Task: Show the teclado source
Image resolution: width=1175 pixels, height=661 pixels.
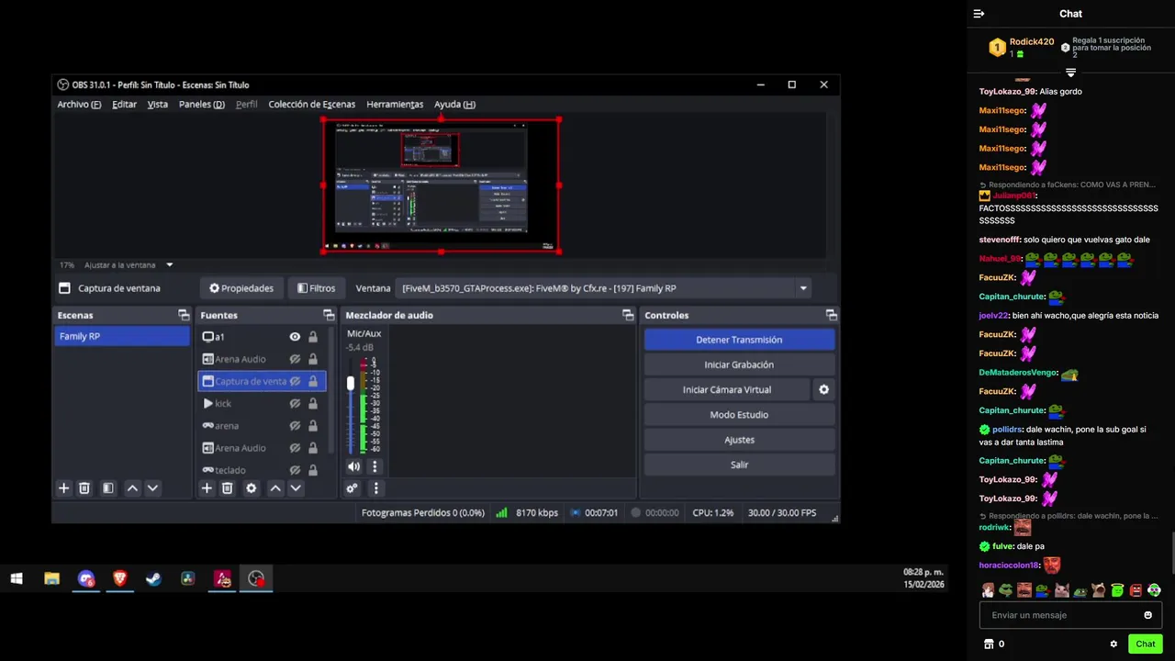Action: click(295, 470)
